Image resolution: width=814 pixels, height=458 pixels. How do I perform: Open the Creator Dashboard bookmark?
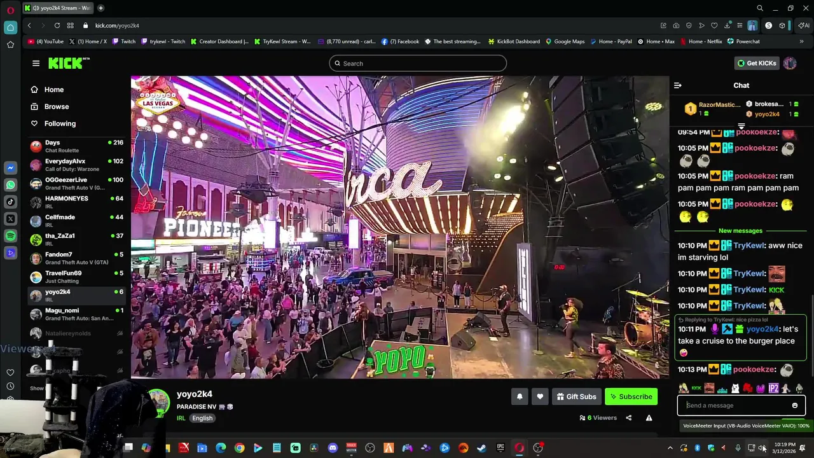[219, 41]
